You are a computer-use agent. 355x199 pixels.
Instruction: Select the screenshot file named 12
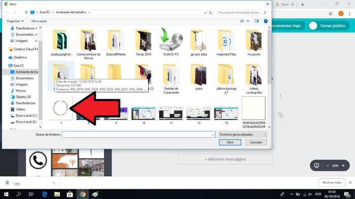pos(199,115)
